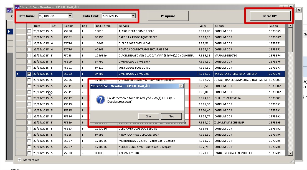307x170 pixels.
Task: Open the Data Final date dropdown
Action: [x=133, y=16]
